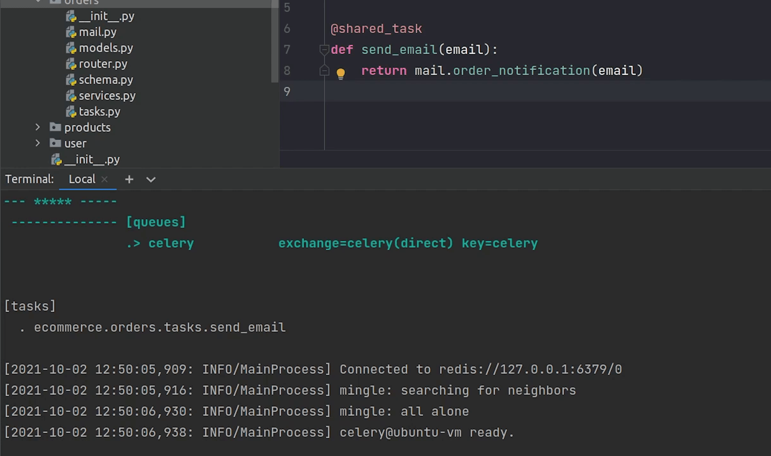Screen dimensions: 771x456
Task: Open the terminal options dropdown arrow
Action: coord(151,180)
